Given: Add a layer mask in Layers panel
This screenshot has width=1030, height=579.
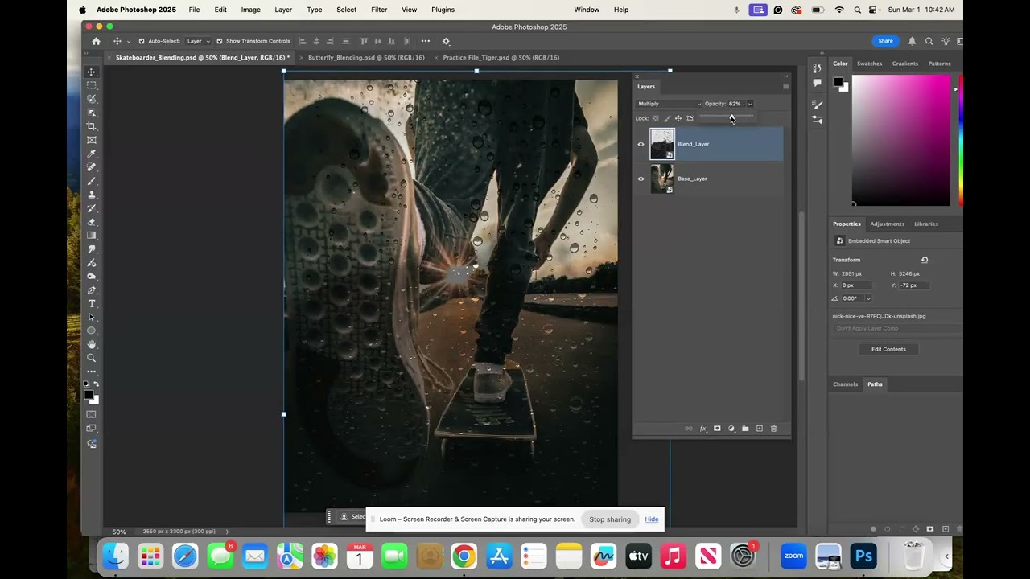Looking at the screenshot, I should [717, 429].
